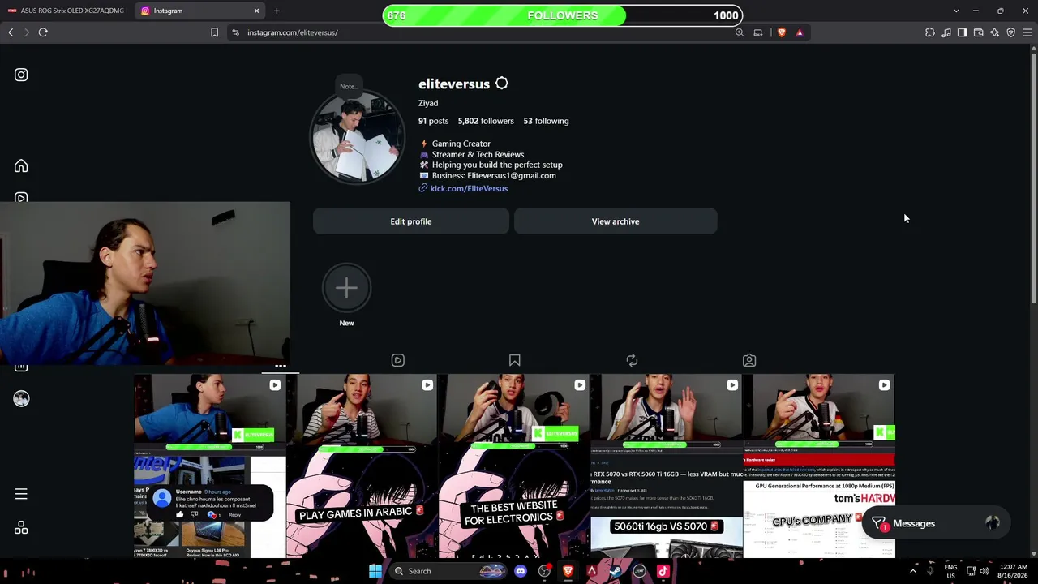Open the PLAY GAMES IN ARABIC reel
This screenshot has width=1038, height=584.
(x=362, y=466)
